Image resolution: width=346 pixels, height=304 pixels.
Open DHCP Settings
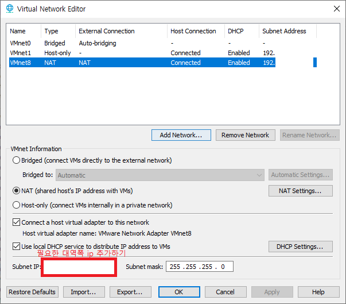click(301, 247)
